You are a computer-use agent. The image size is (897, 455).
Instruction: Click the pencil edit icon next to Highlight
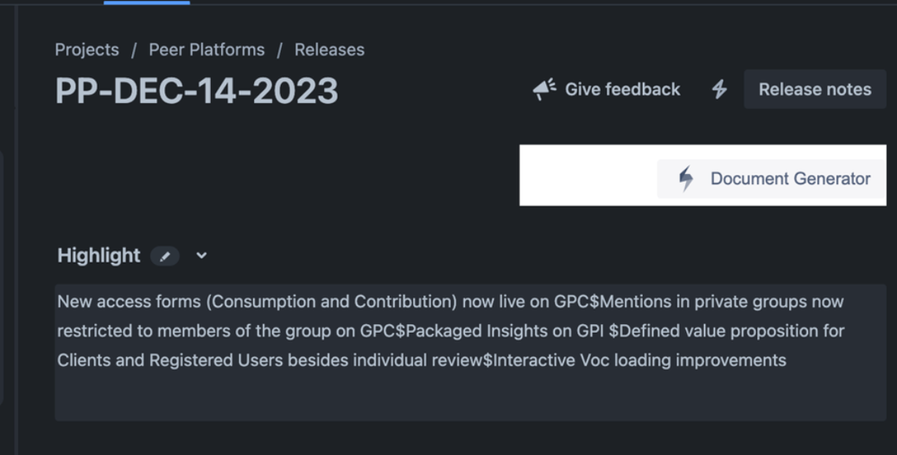pyautogui.click(x=164, y=256)
